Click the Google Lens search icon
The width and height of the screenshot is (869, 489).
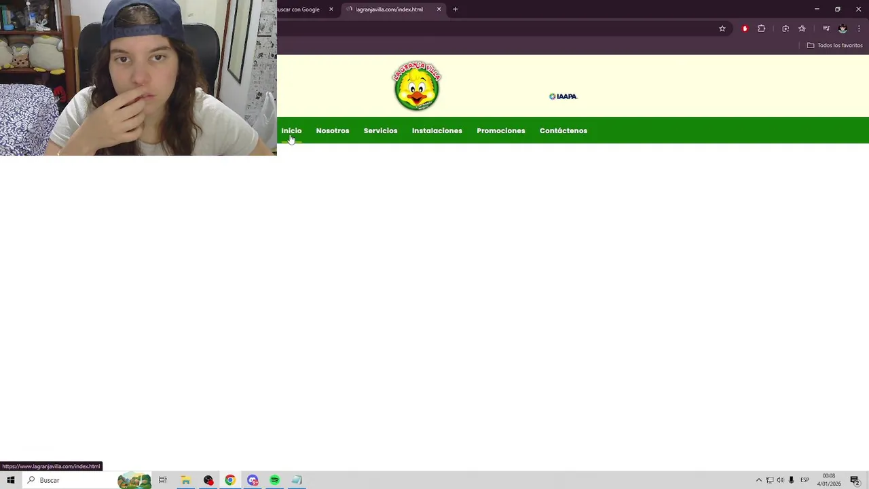[785, 29]
